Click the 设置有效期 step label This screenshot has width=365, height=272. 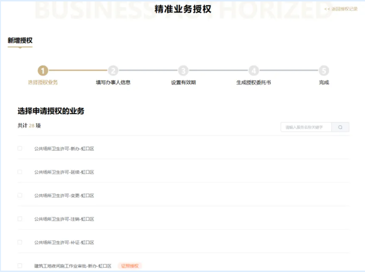[x=183, y=83]
